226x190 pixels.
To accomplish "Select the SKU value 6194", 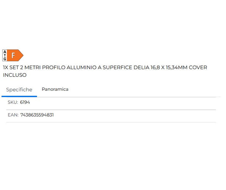I will coord(25,102).
